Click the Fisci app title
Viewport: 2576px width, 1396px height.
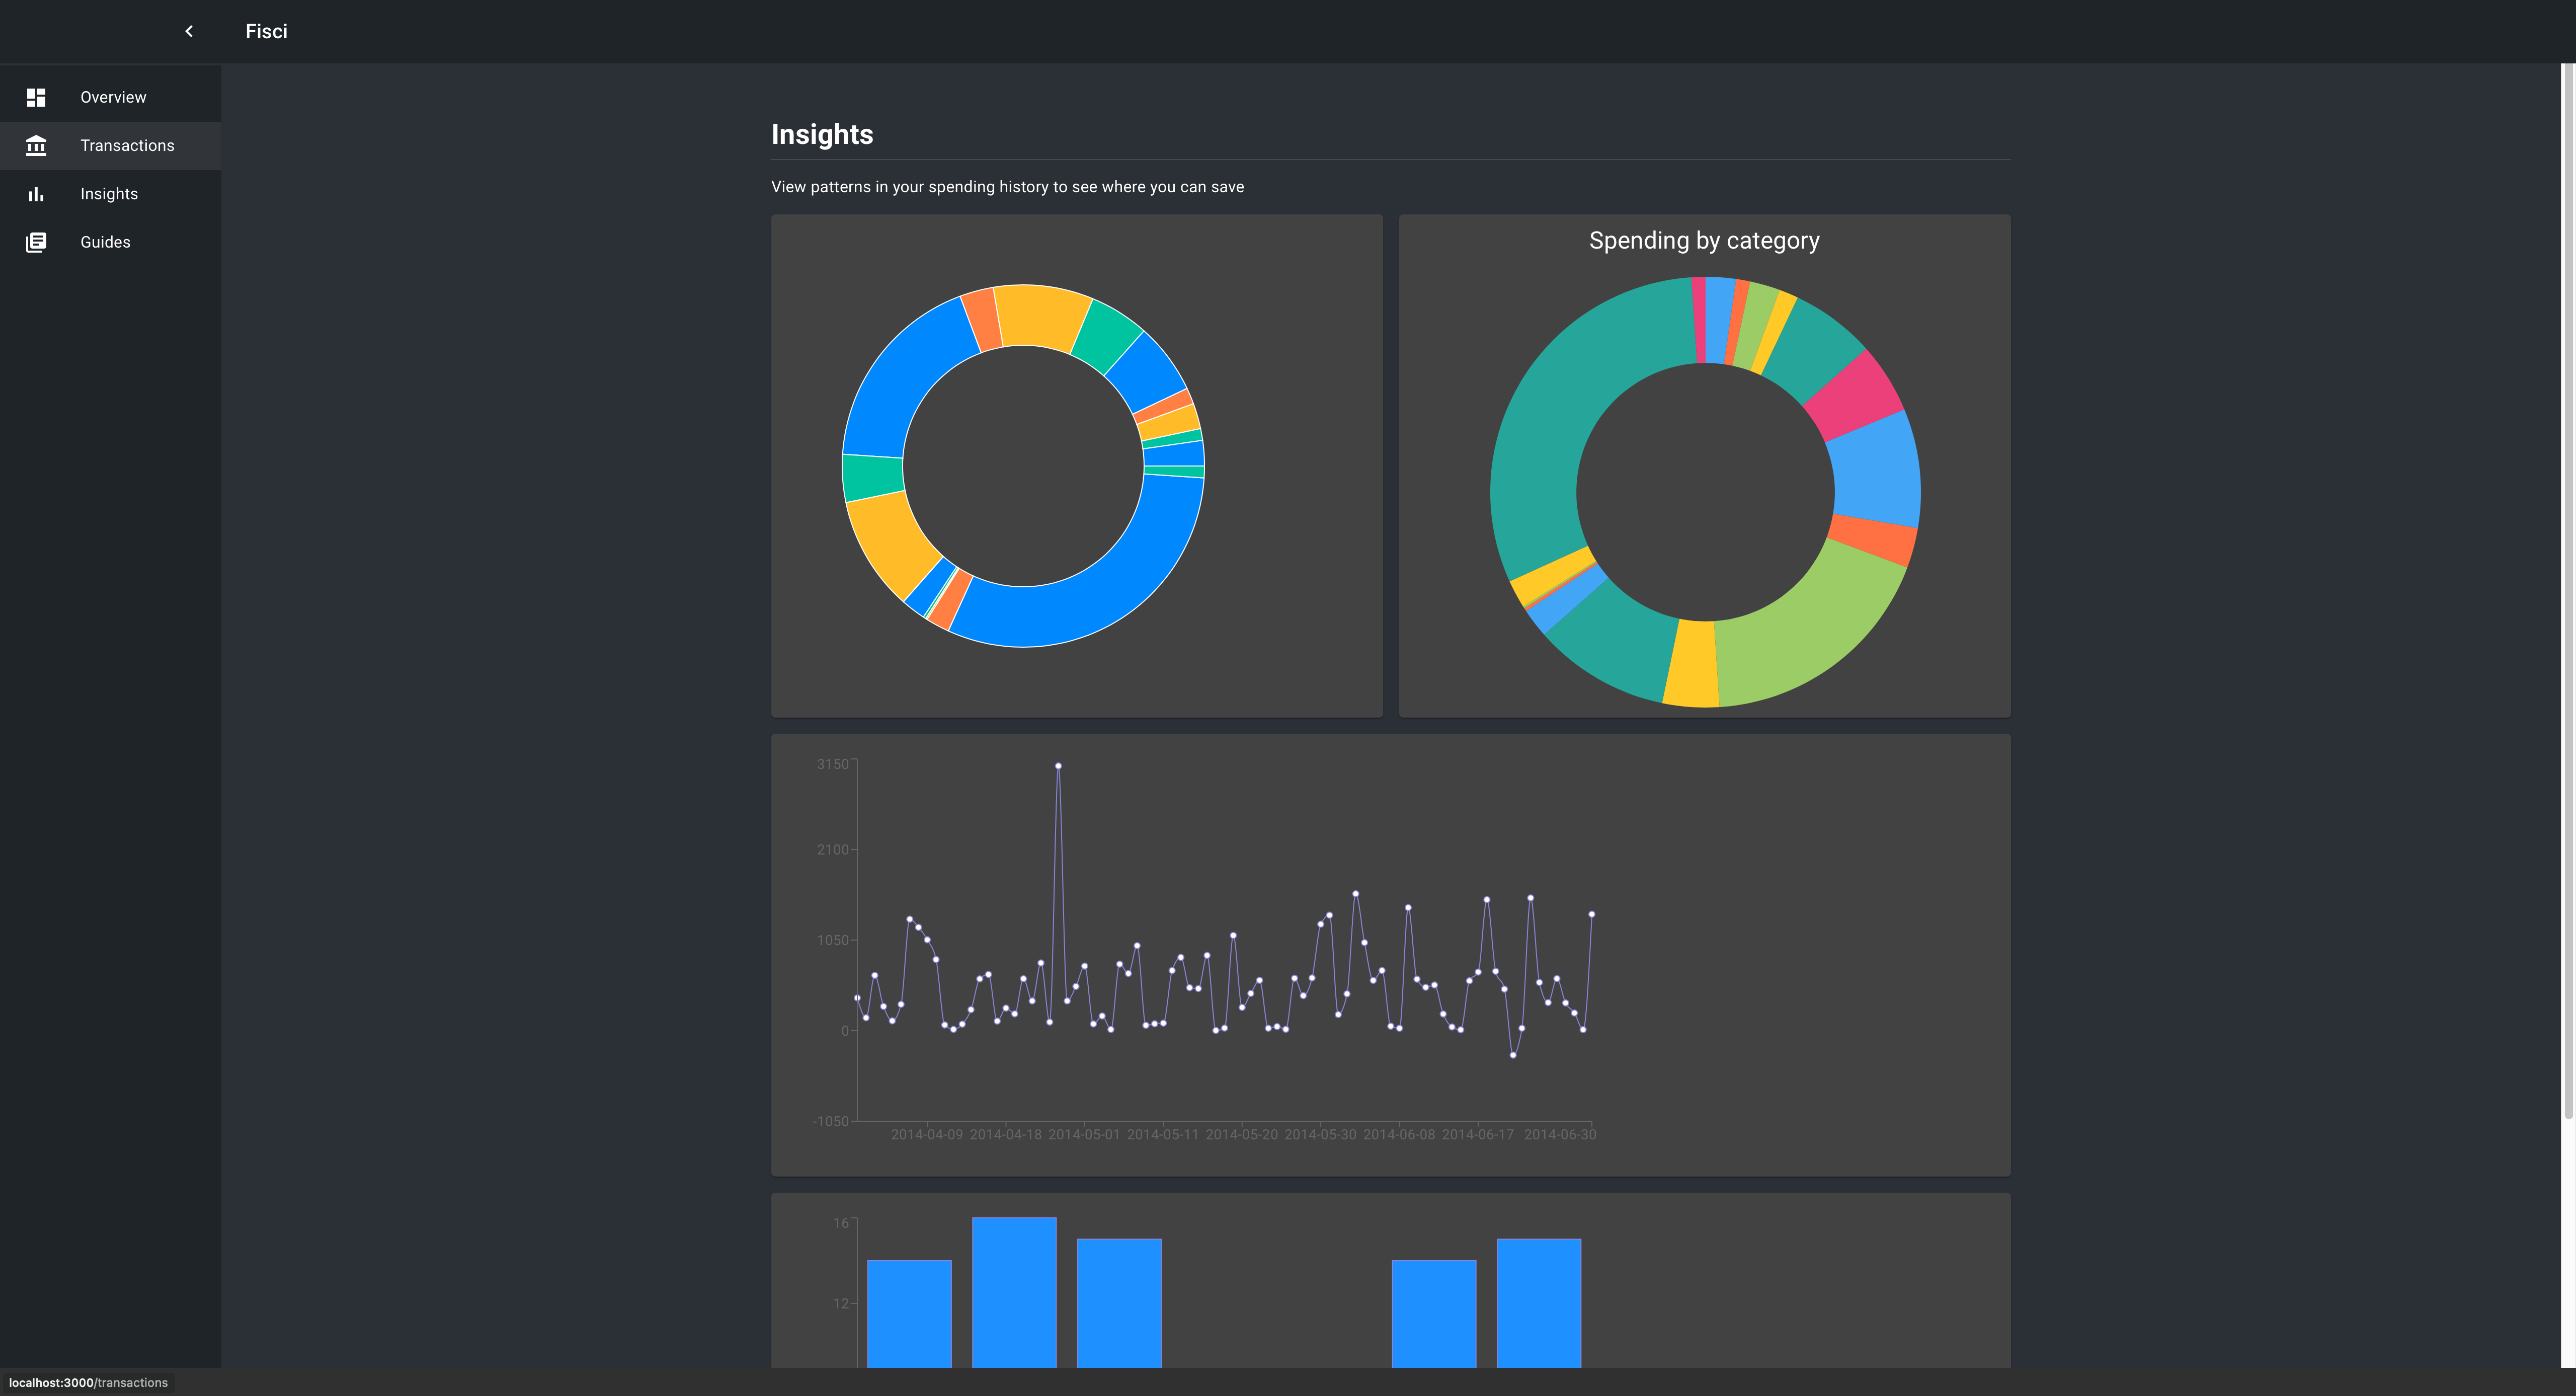(x=266, y=31)
